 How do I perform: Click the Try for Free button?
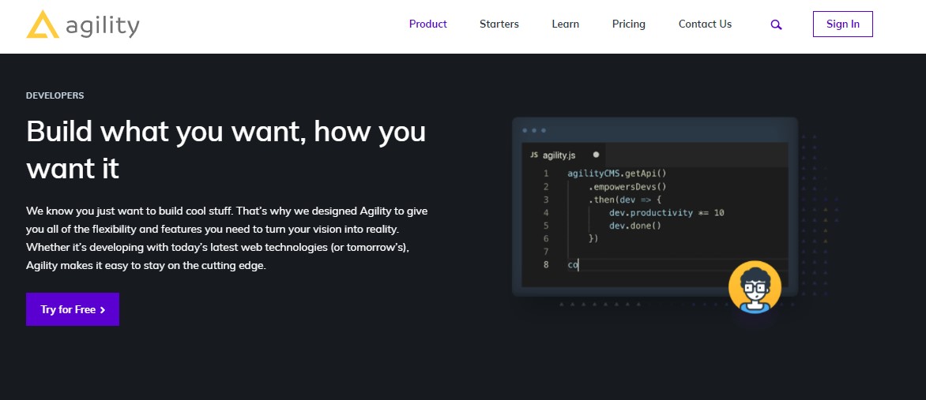tap(73, 309)
